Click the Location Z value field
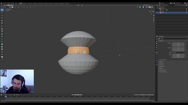The image size is (188, 105). pos(178,46)
